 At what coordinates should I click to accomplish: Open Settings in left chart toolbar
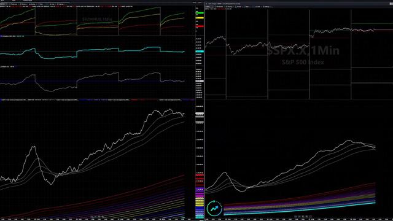pos(60,4)
